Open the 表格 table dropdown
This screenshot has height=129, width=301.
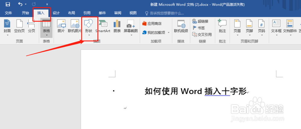46,28
